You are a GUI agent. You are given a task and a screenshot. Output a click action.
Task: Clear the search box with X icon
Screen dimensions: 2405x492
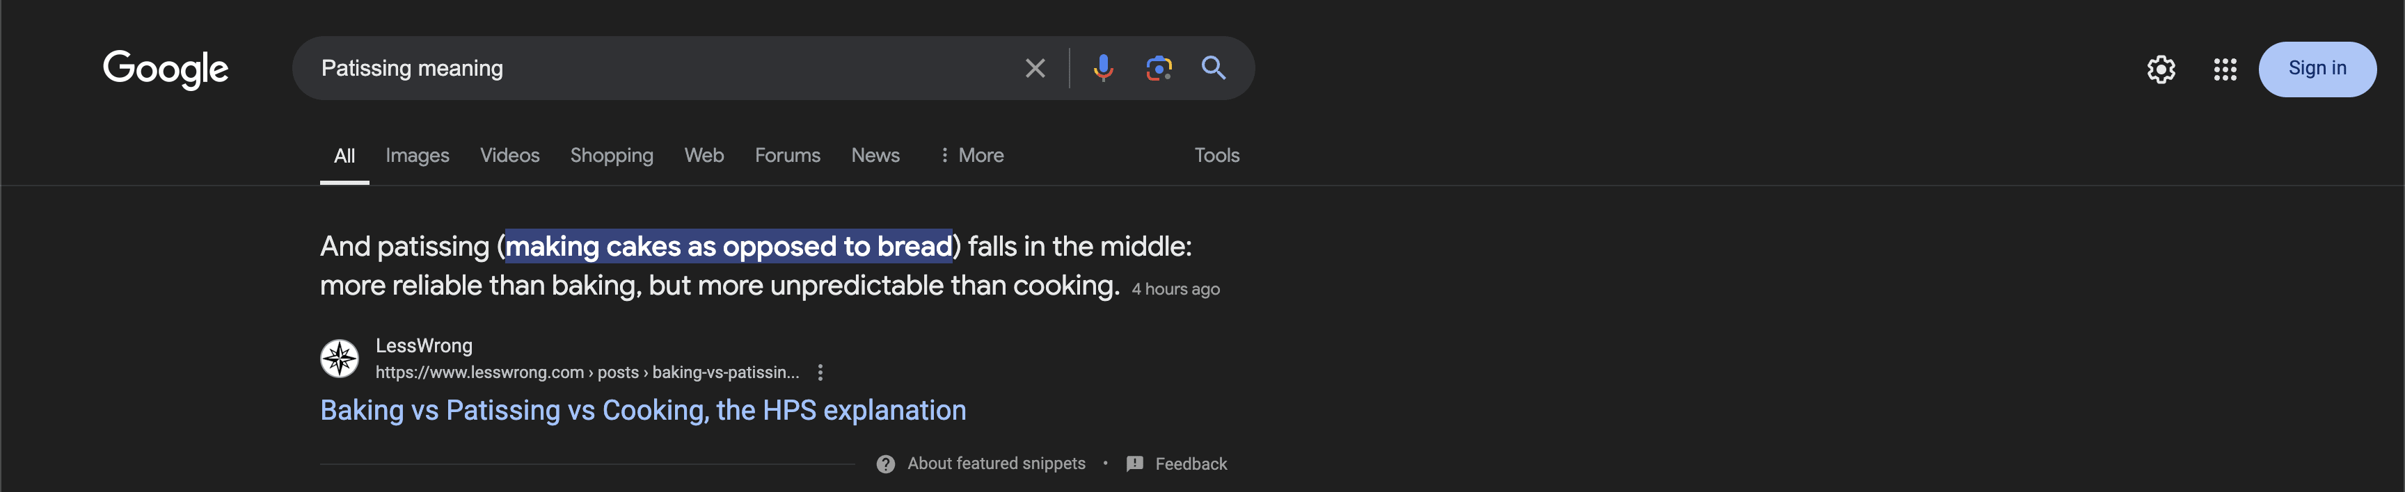(1035, 68)
